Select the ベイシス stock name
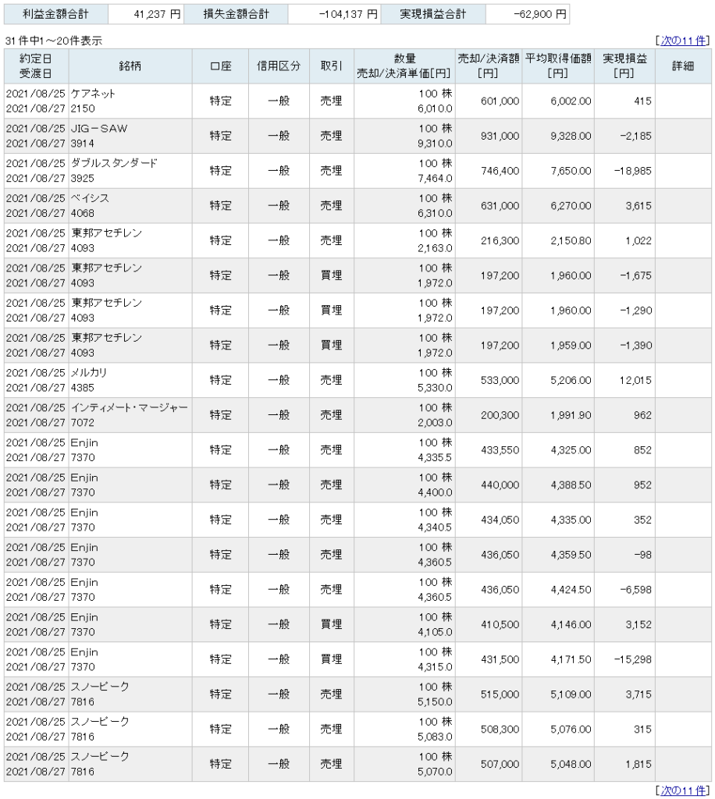 [x=90, y=198]
